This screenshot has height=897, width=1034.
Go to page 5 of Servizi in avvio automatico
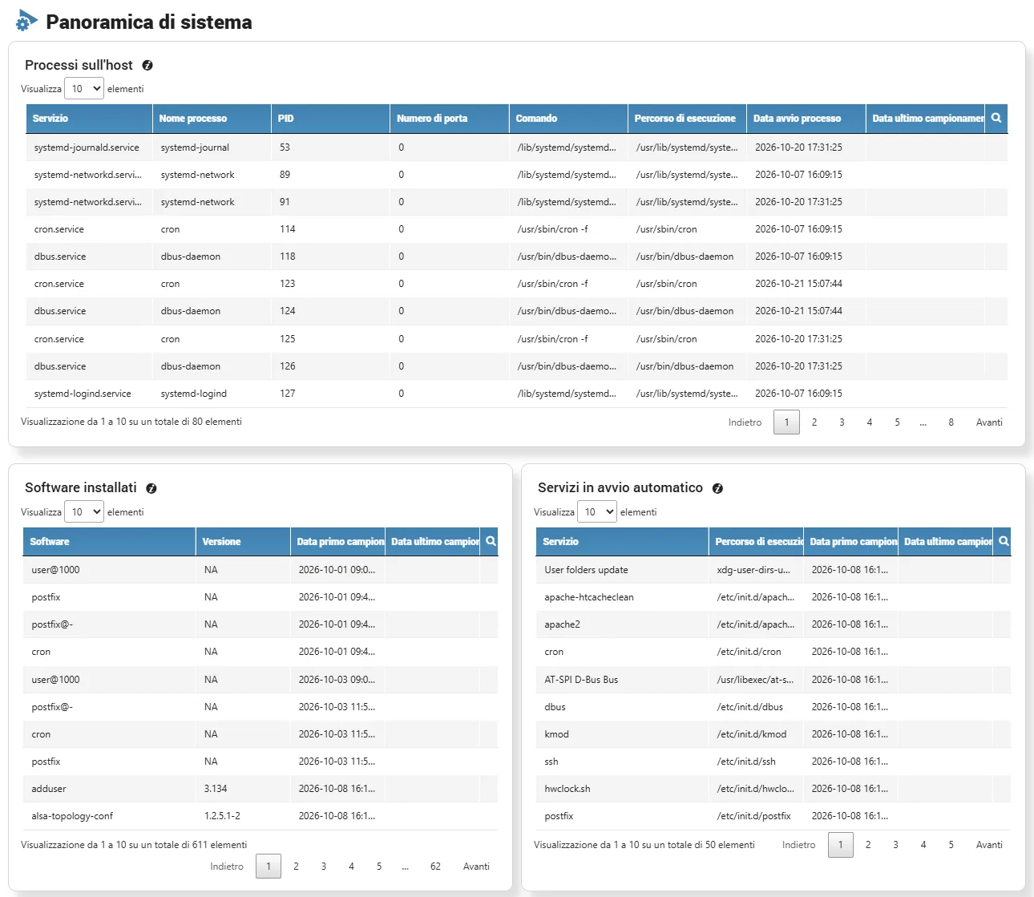(951, 845)
